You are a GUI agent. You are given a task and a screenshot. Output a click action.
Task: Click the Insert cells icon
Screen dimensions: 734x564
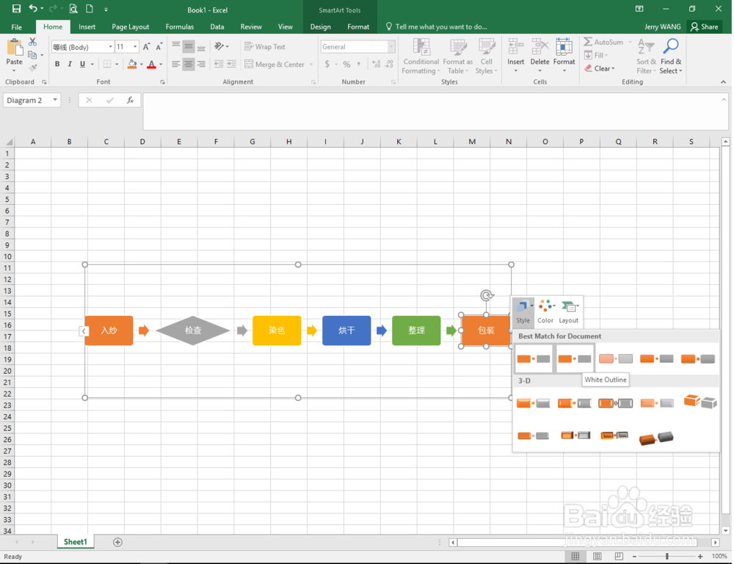[515, 47]
